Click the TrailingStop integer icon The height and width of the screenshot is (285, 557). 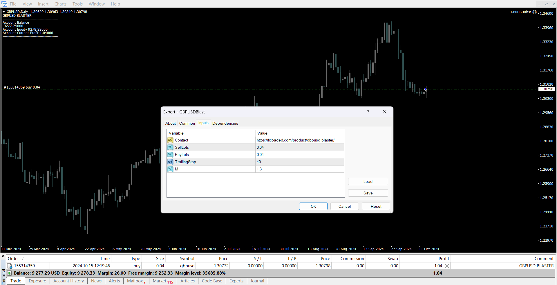[x=170, y=162]
